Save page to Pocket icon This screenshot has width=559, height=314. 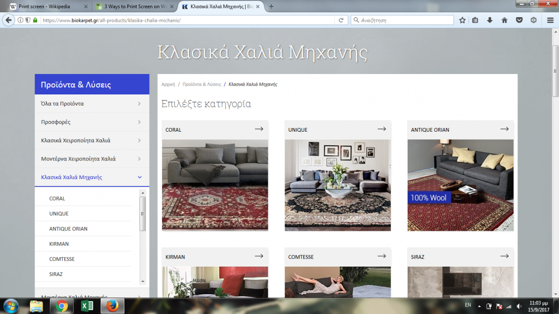pos(519,20)
